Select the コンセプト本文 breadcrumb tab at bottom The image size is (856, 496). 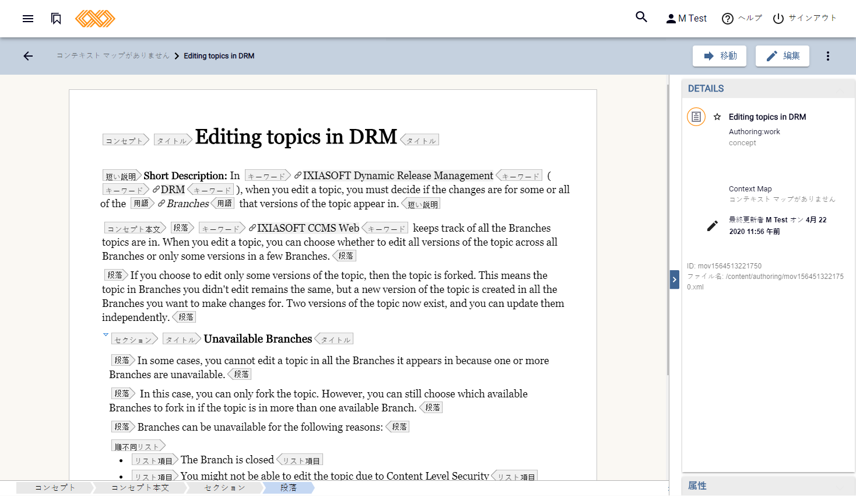tap(140, 488)
